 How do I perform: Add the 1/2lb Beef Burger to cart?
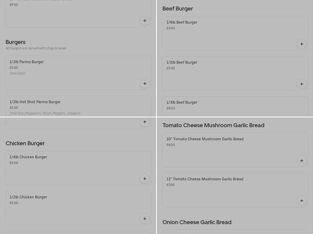302,84
